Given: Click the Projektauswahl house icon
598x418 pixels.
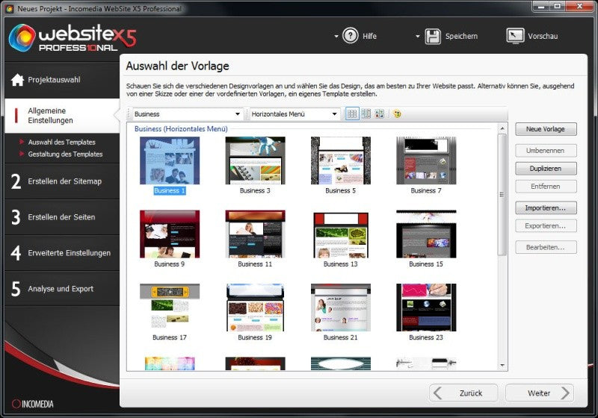Looking at the screenshot, I should (x=17, y=80).
